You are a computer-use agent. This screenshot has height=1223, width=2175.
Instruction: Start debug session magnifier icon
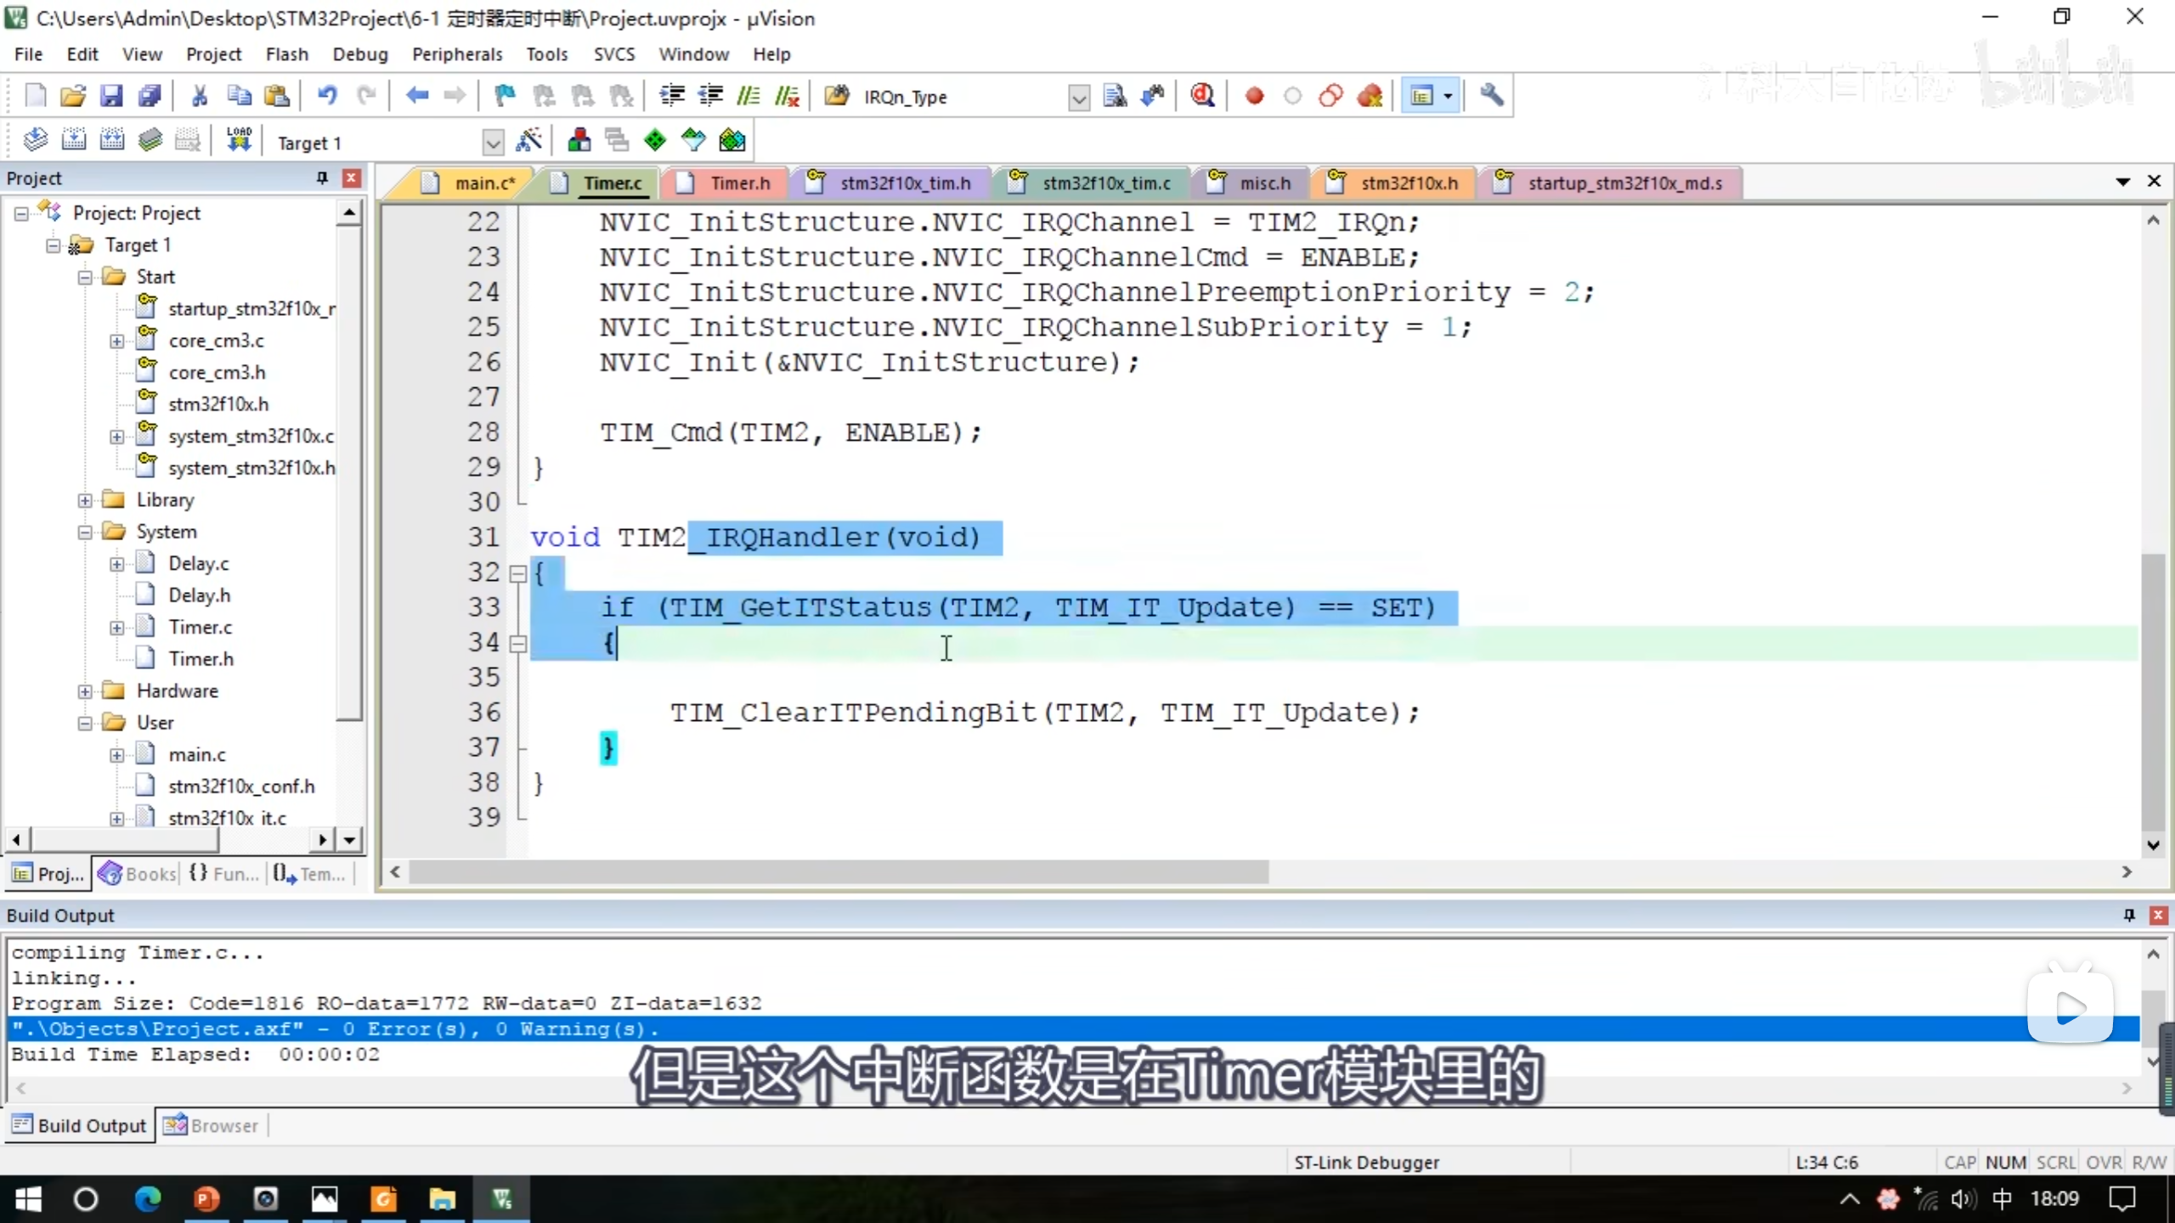(1202, 96)
